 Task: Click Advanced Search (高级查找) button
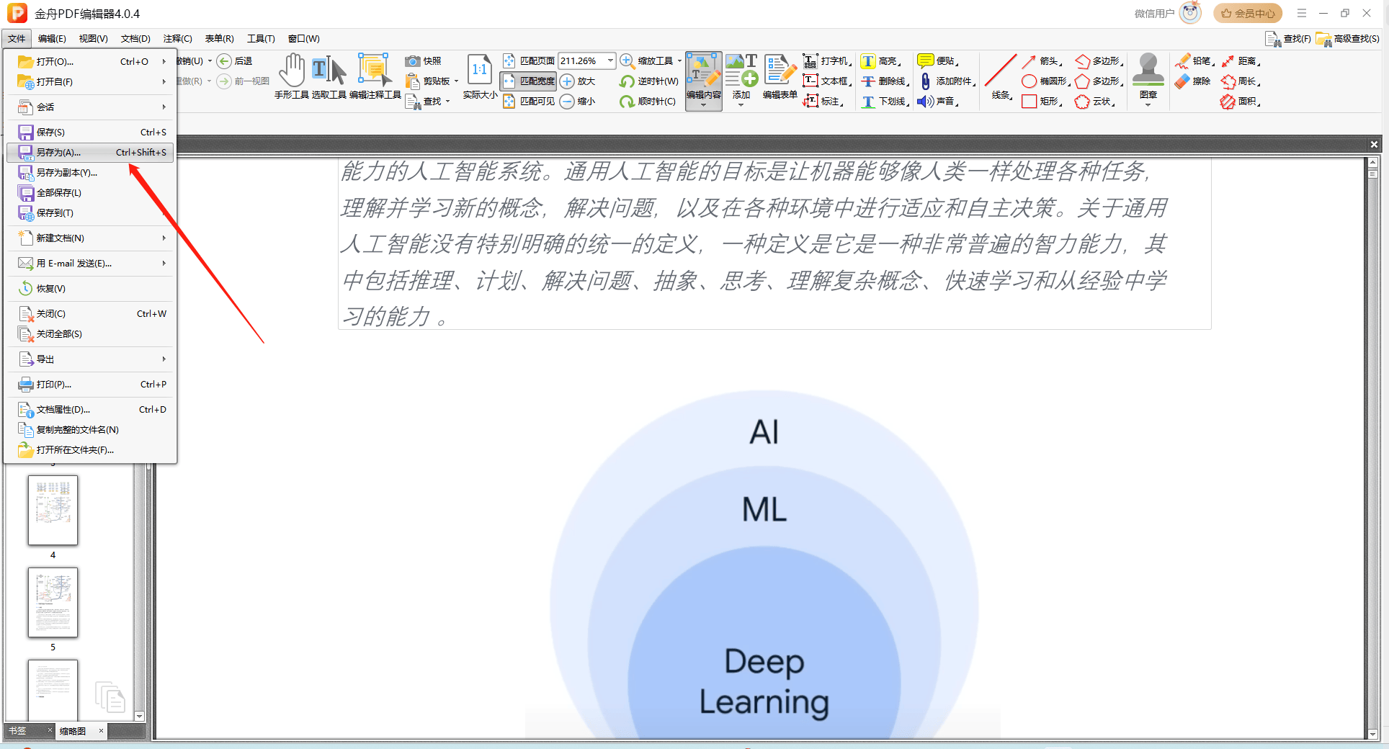tap(1347, 39)
